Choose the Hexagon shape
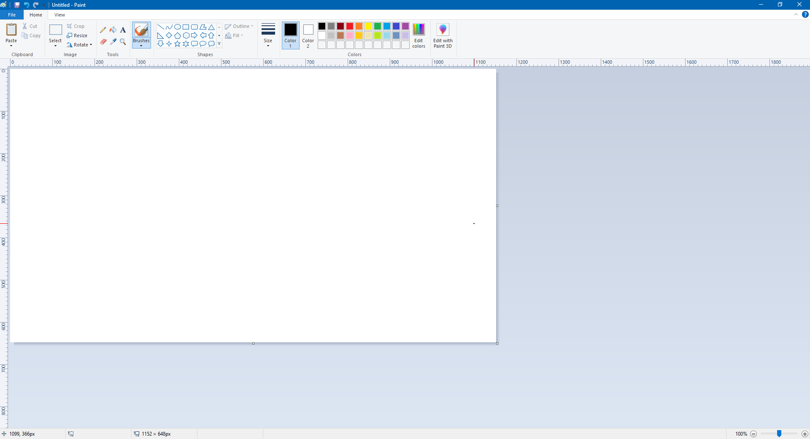 [186, 35]
